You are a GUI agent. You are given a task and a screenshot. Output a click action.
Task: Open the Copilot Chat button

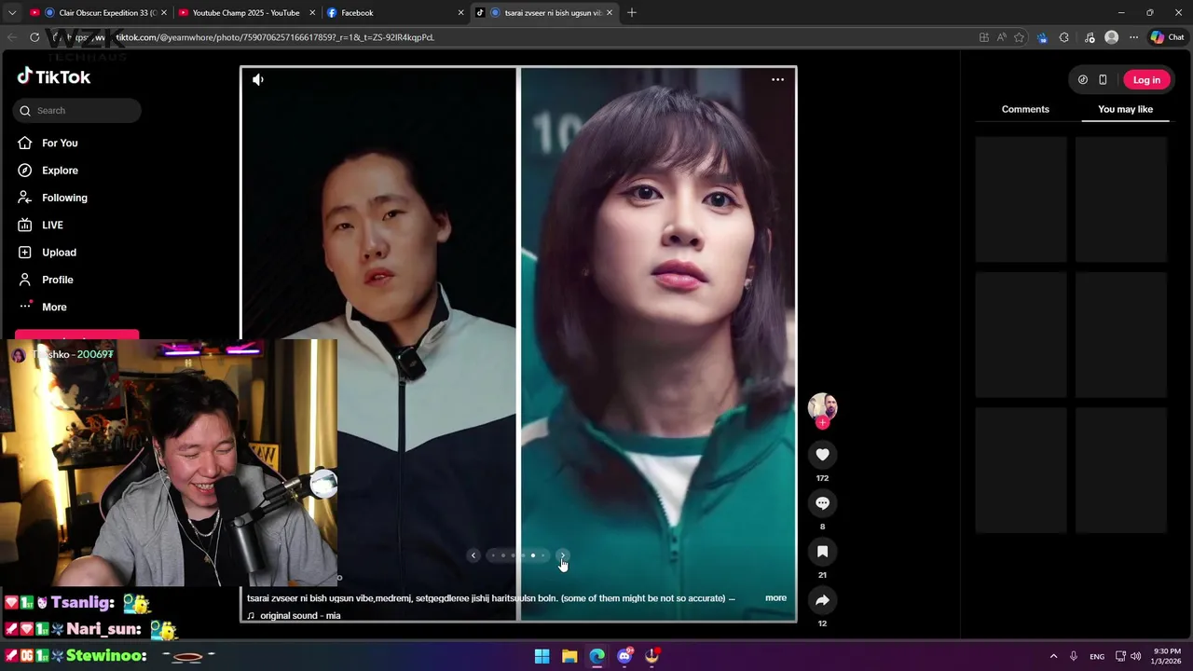(x=1167, y=37)
